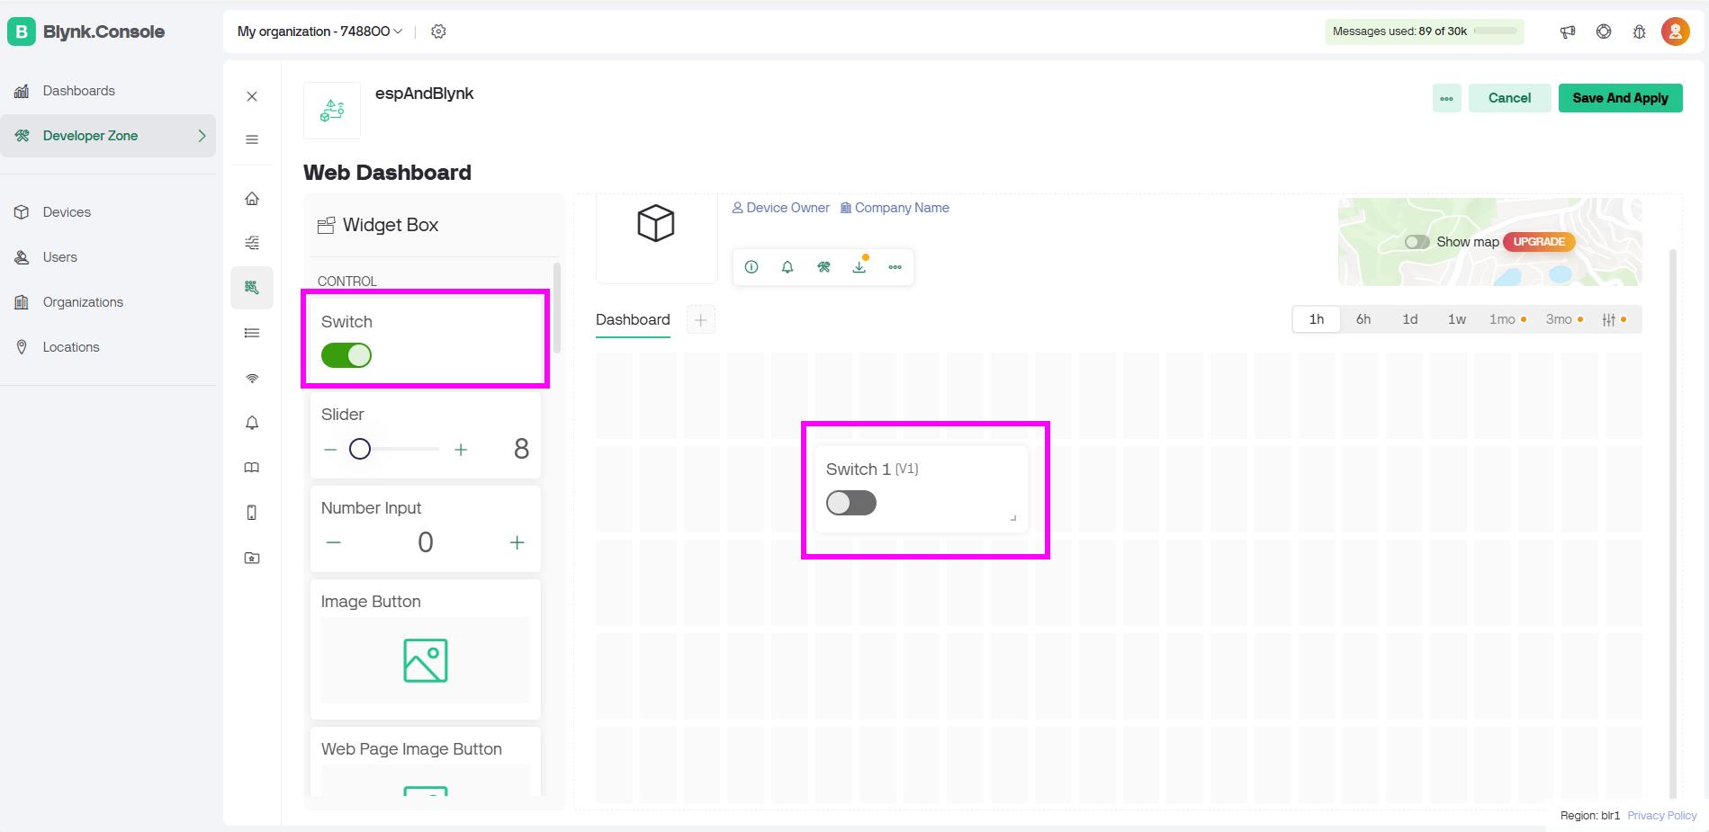Viewport: 1709px width, 832px height.
Task: Click the bug report icon in header
Action: (1640, 31)
